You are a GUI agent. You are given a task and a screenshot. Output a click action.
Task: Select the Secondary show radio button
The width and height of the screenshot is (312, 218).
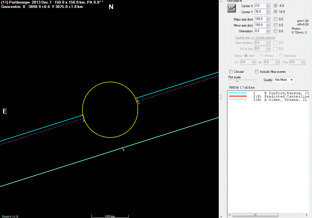pos(281,56)
